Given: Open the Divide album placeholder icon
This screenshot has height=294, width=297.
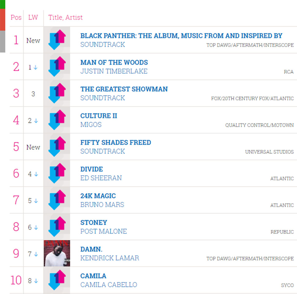Looking at the screenshot, I should [57, 173].
